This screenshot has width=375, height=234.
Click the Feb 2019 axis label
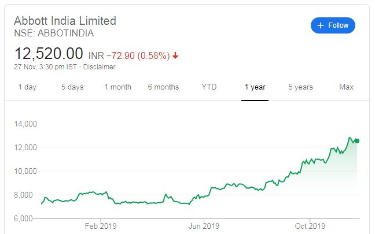(x=101, y=225)
